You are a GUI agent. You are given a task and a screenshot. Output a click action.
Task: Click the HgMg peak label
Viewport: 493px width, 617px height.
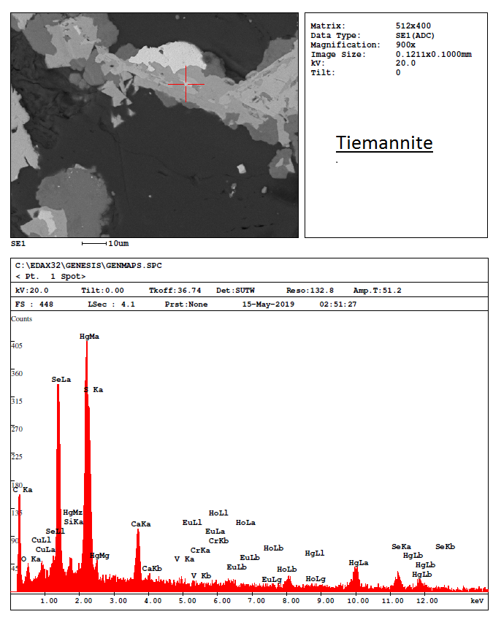99,556
